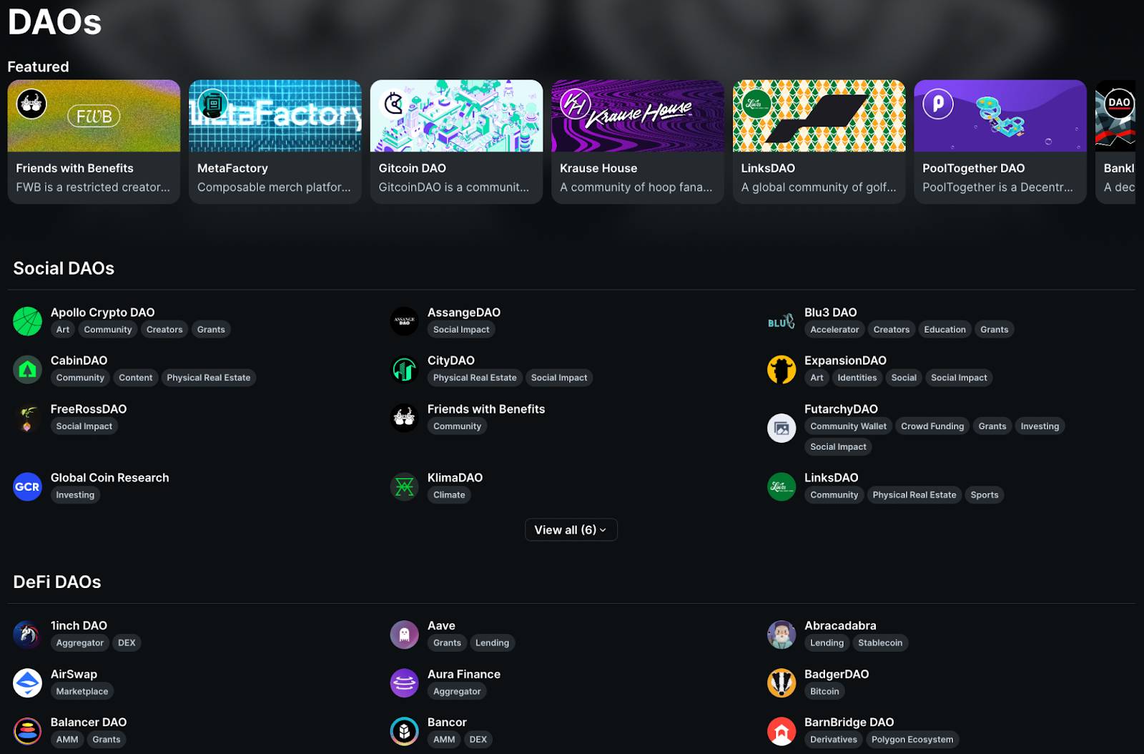
Task: Open the Abracadabra listing
Action: tap(840, 625)
